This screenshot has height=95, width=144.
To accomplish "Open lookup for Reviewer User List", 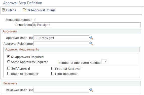I will [91, 90].
